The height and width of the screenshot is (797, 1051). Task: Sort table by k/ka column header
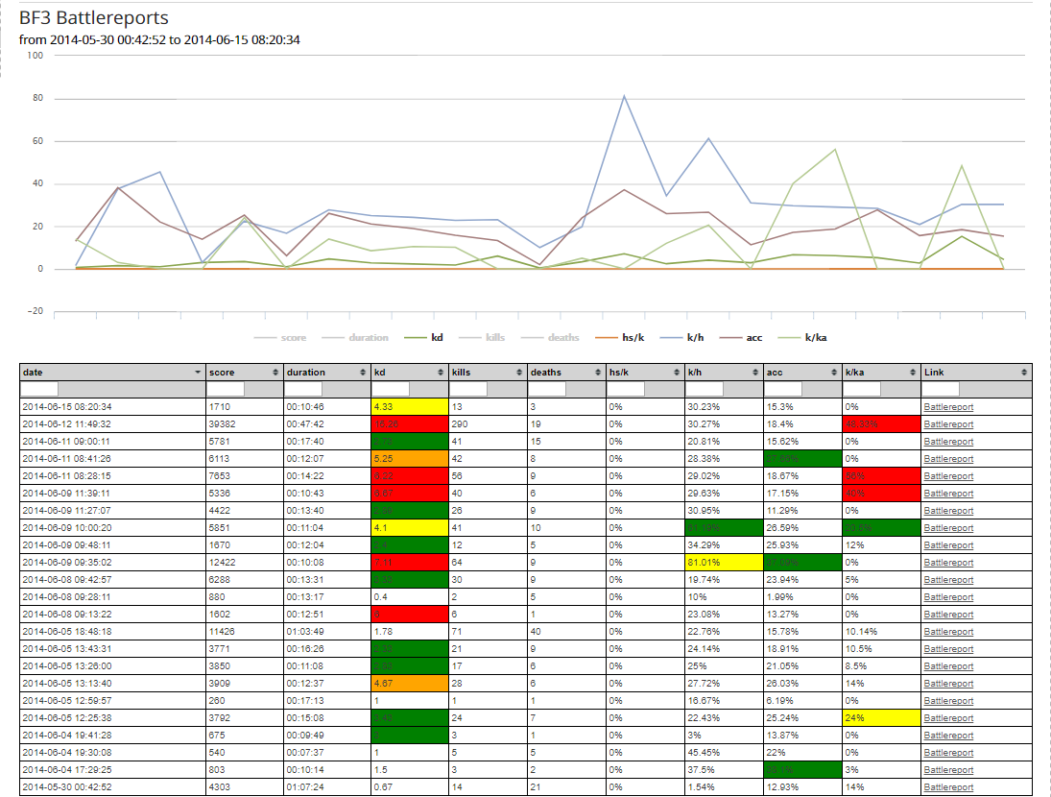(881, 372)
